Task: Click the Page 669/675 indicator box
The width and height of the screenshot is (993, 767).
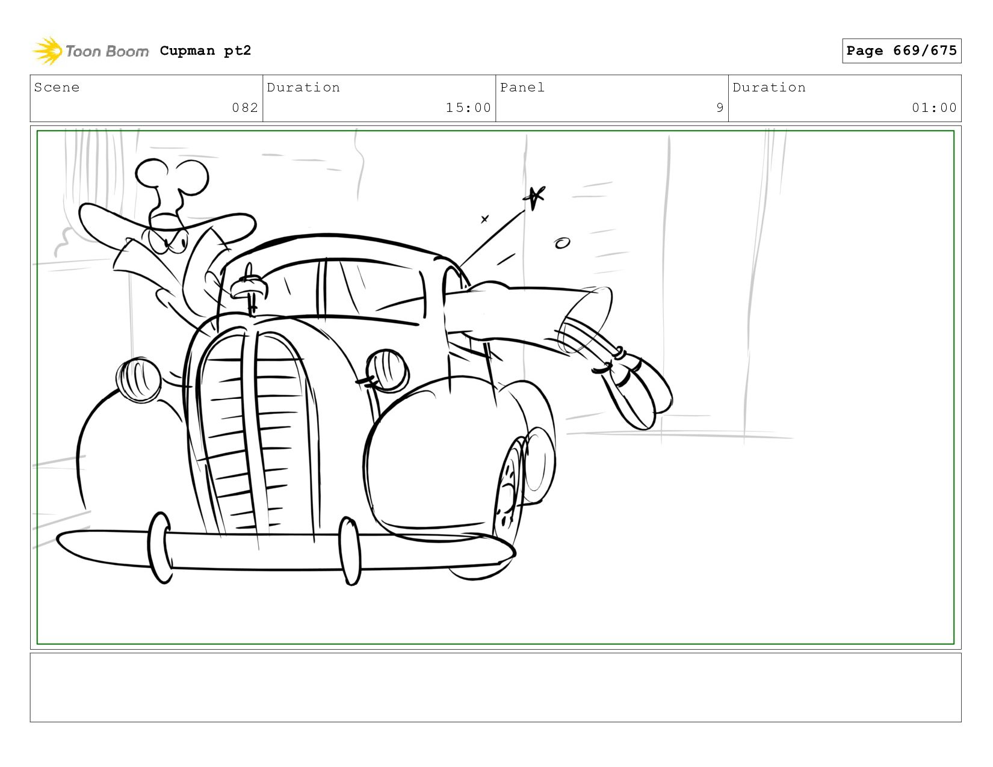Action: click(x=901, y=51)
